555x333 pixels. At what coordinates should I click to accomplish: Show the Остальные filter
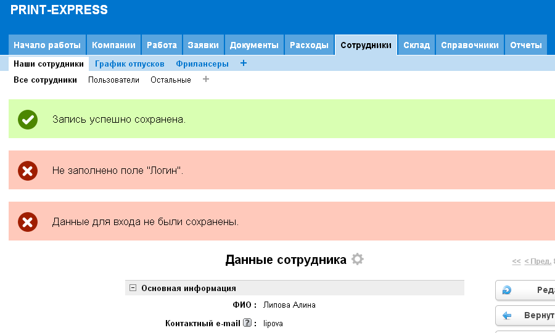click(171, 80)
